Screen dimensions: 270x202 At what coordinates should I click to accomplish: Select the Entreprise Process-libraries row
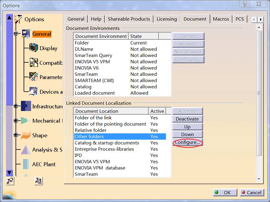(120, 149)
